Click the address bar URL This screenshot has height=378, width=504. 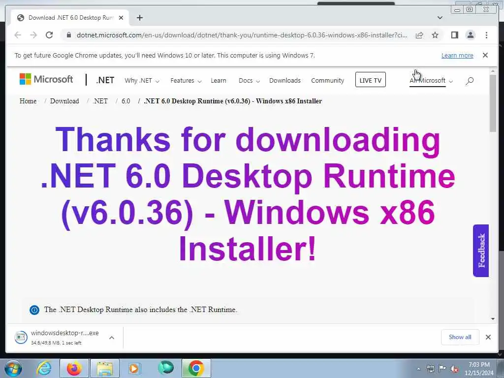point(242,35)
